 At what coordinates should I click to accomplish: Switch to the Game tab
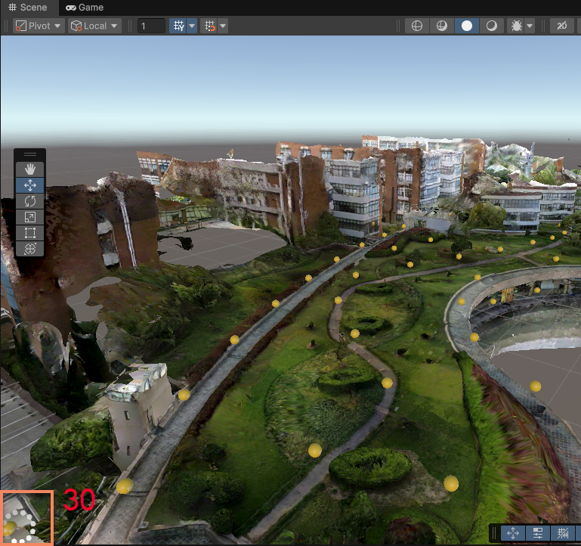click(x=85, y=7)
